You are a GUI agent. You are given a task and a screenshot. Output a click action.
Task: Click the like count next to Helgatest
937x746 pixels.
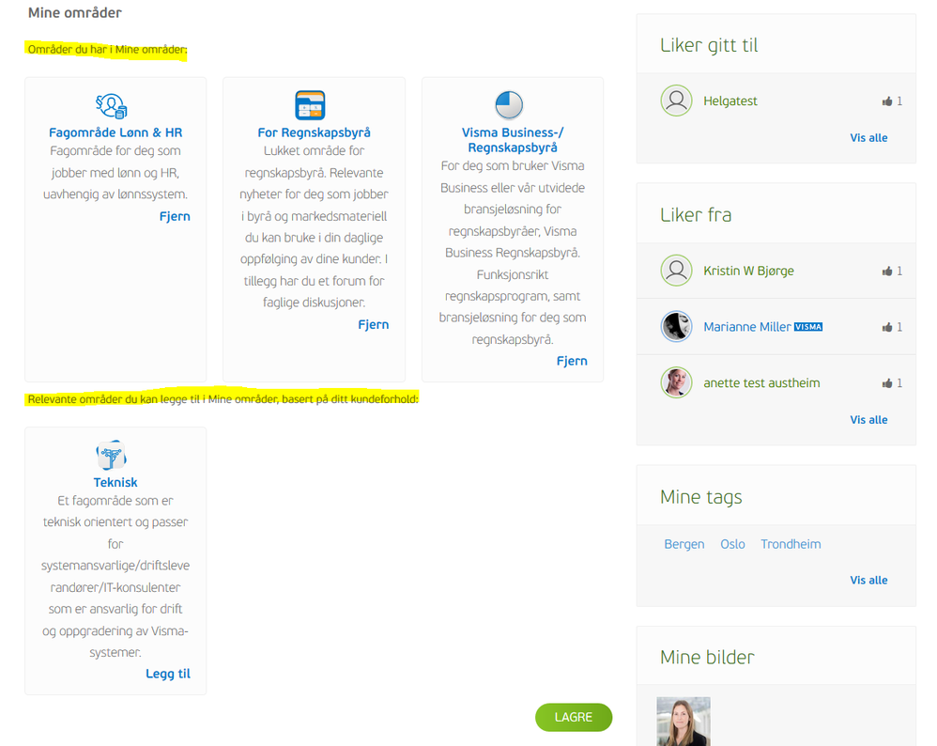(899, 101)
